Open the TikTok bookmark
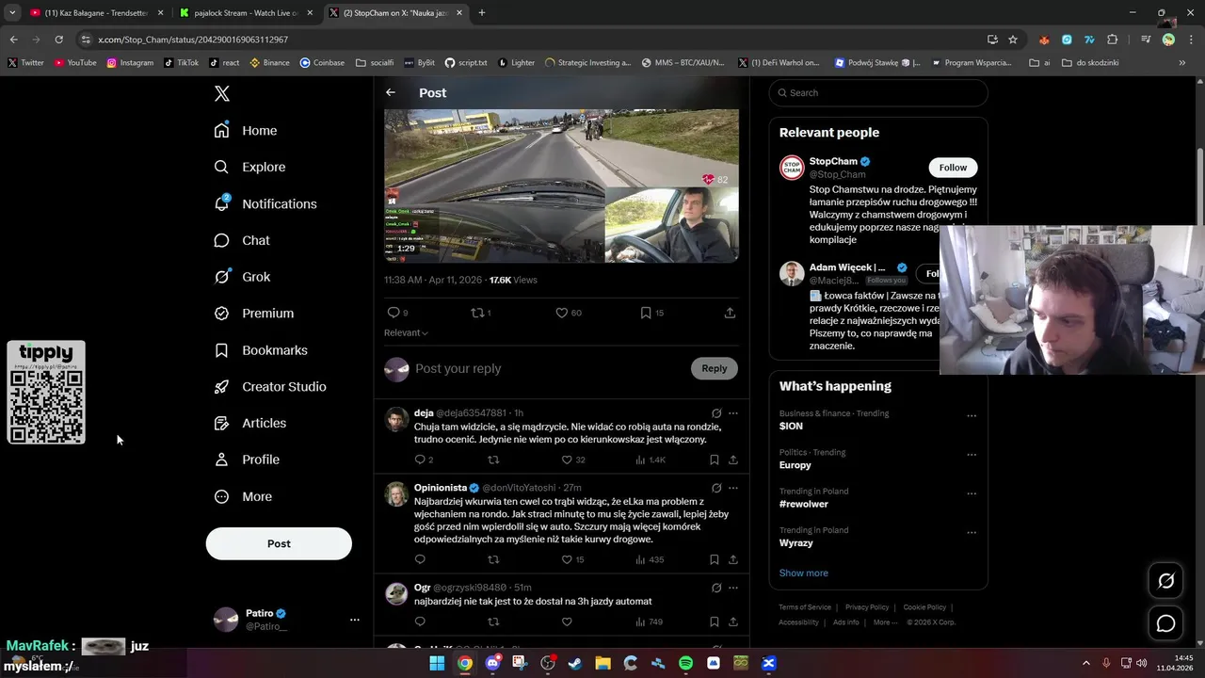The height and width of the screenshot is (678, 1205). (x=182, y=63)
